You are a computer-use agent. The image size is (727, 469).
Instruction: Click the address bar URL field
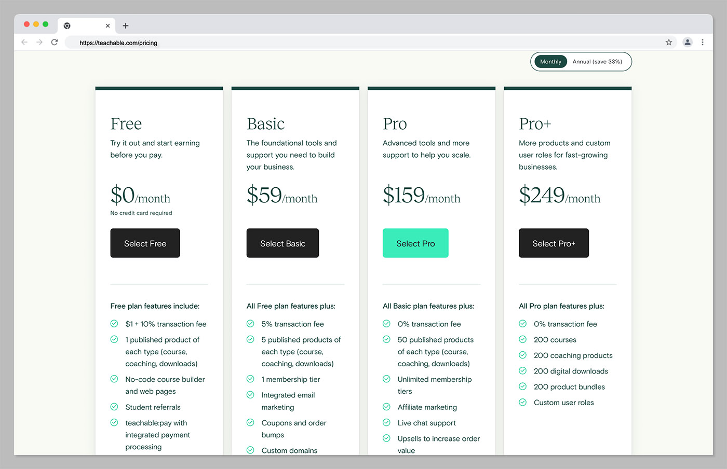click(x=118, y=43)
